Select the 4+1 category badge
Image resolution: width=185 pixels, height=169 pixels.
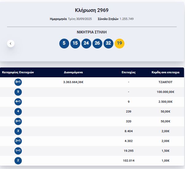[18, 102]
